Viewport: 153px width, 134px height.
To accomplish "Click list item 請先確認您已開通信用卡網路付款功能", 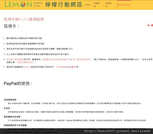I will pos(24,38).
